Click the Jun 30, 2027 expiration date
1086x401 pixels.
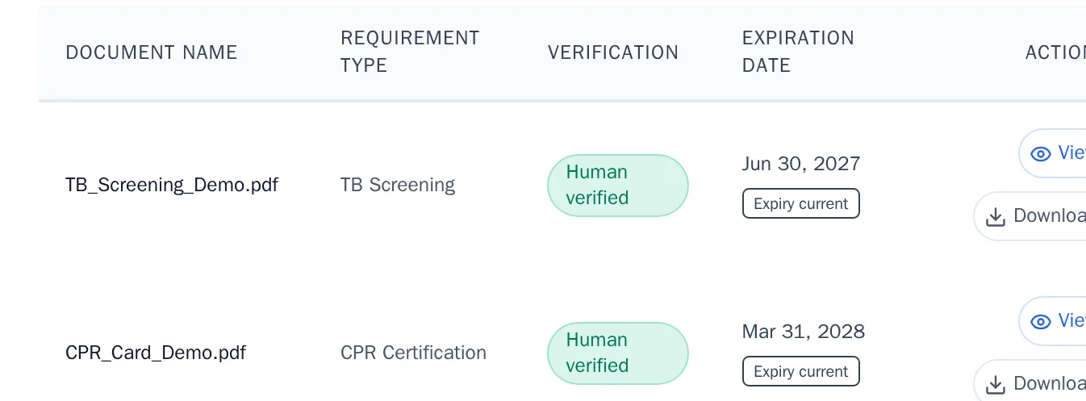coord(801,164)
